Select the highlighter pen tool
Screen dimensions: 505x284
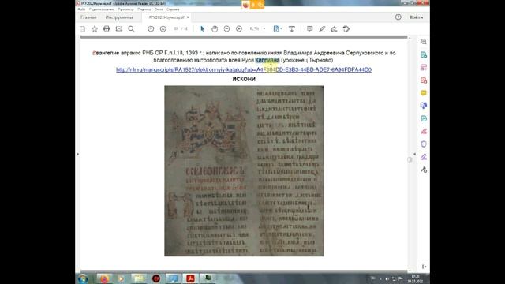click(x=322, y=29)
